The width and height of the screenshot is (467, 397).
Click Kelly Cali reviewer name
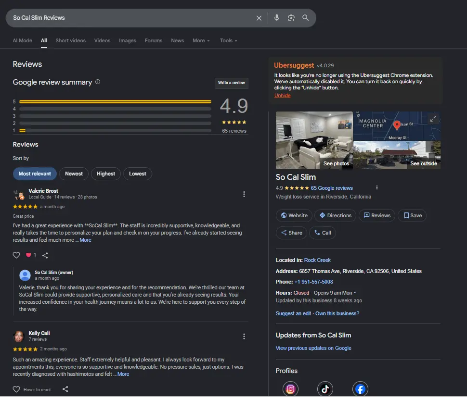pos(39,333)
